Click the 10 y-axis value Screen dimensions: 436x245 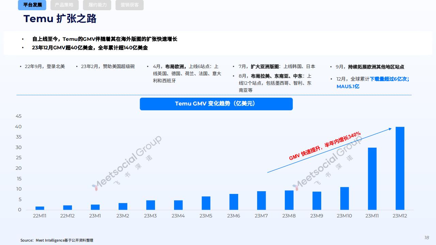[x=18, y=189]
